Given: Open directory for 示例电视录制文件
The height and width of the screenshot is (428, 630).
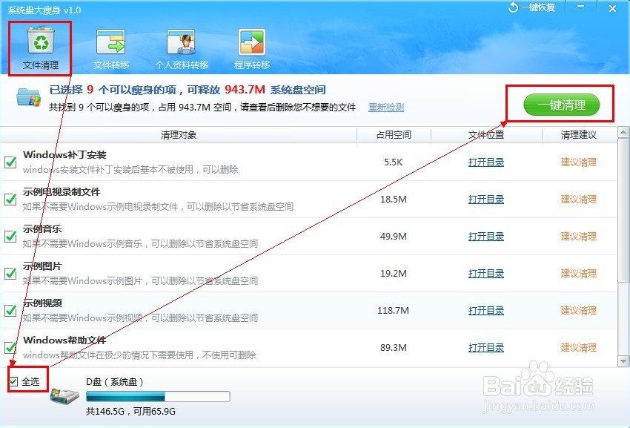Looking at the screenshot, I should coord(486,199).
